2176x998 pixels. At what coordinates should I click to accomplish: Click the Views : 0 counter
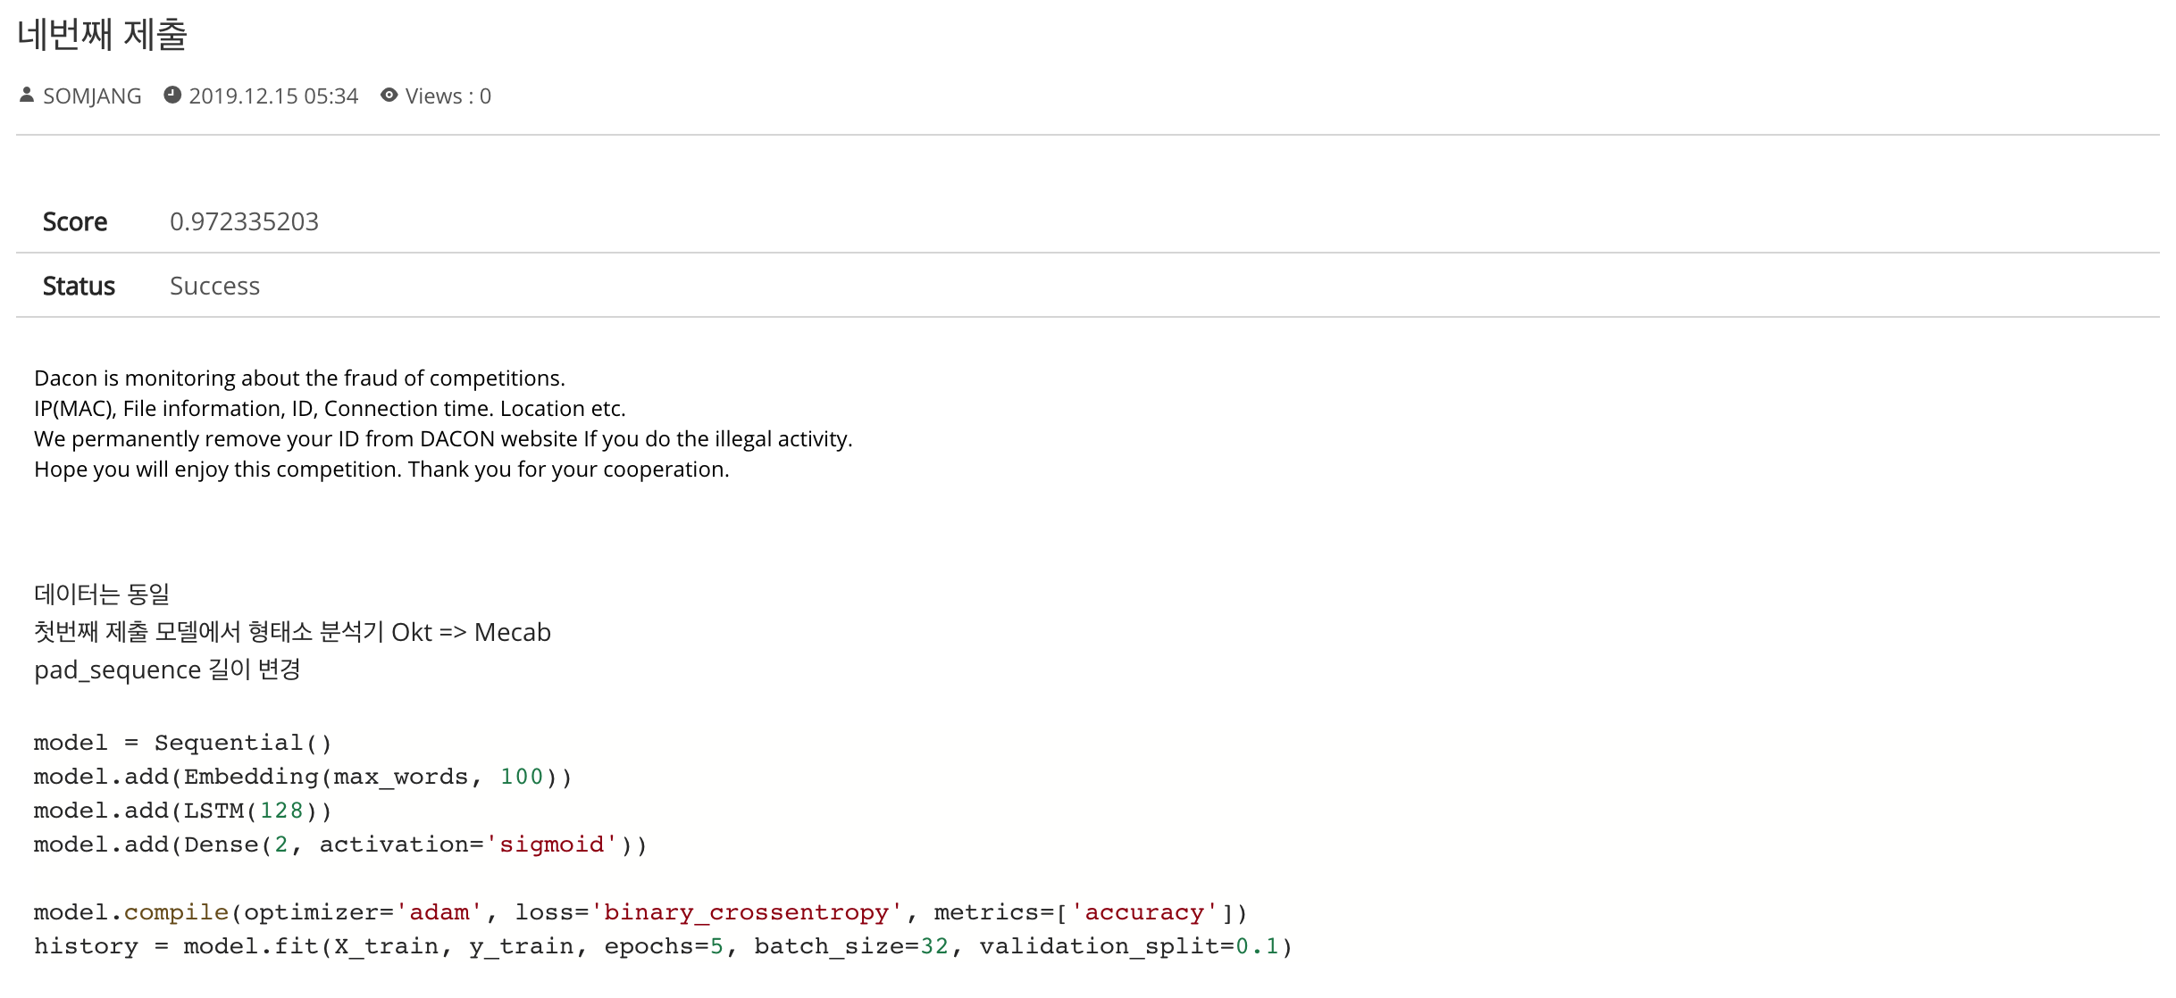point(448,96)
